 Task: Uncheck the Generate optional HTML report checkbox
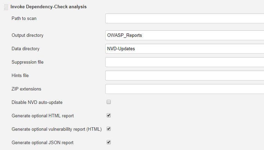pos(109,116)
